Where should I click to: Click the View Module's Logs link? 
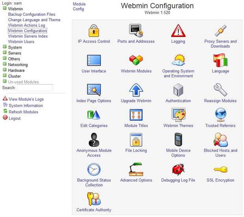(x=26, y=99)
